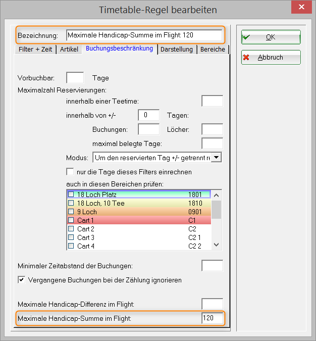The image size is (316, 341).
Task: Check the Cart 1 checkbox
Action: 71,220
